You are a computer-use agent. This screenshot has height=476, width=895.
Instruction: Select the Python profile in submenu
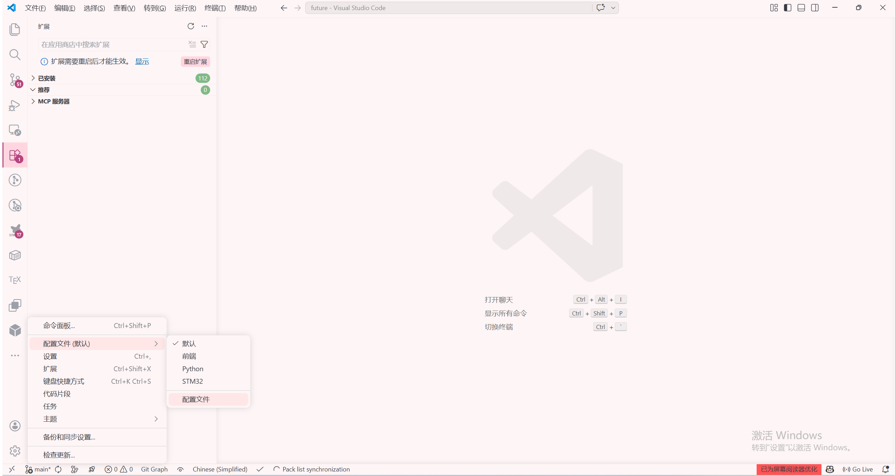193,369
